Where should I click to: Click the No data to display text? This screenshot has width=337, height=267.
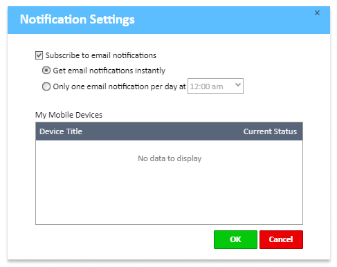170,158
